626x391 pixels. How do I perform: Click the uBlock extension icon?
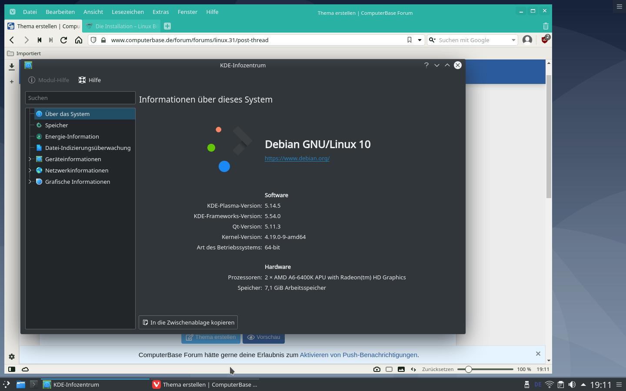[545, 40]
